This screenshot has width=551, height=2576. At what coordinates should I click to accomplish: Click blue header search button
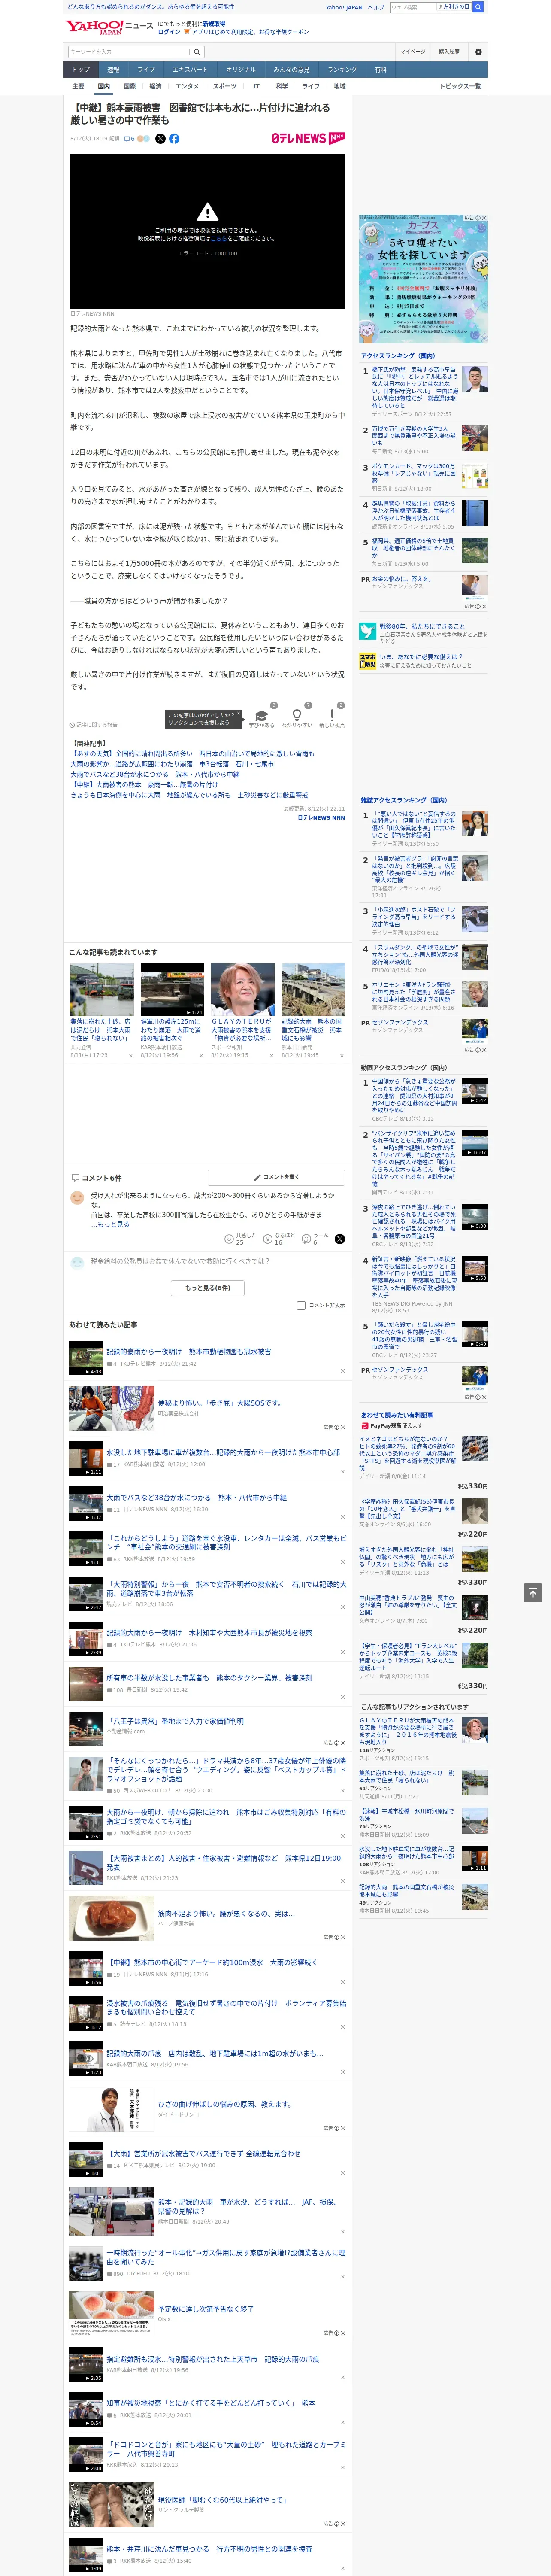[478, 7]
